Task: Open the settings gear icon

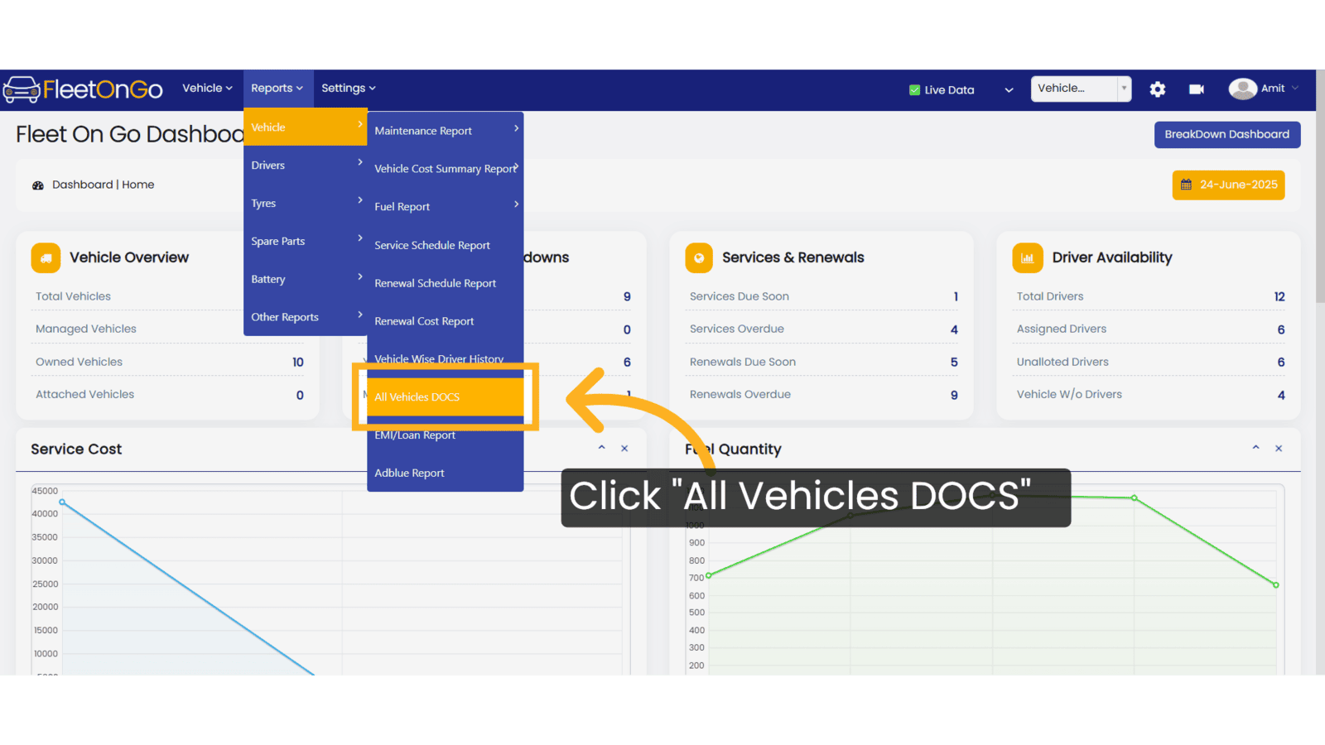Action: (1158, 89)
